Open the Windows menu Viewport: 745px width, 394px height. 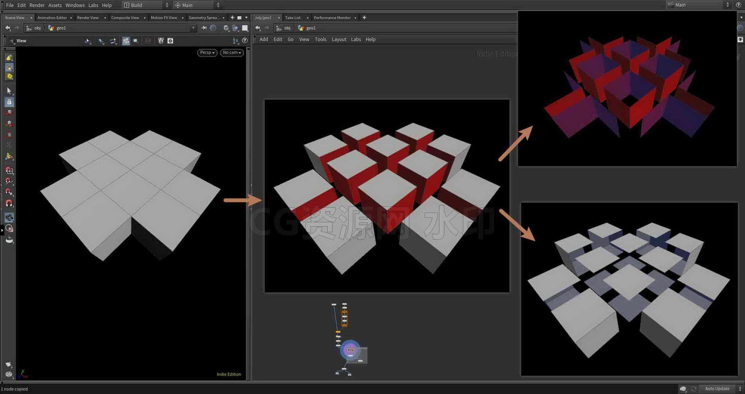point(75,5)
